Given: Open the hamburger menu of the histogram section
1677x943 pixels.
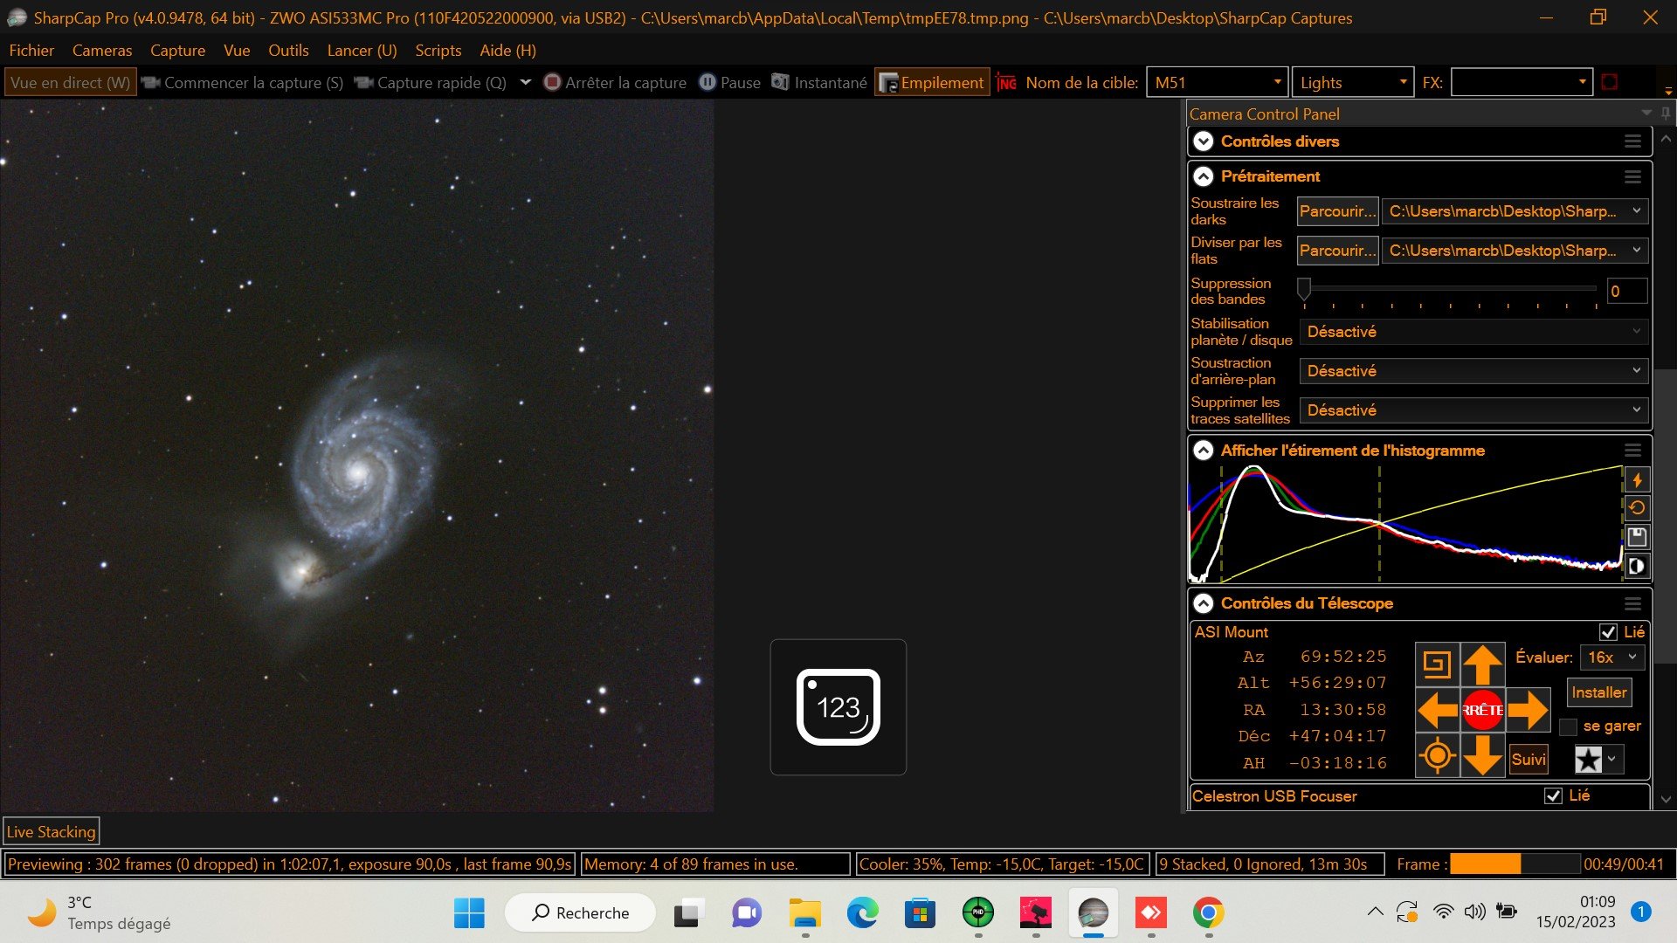Looking at the screenshot, I should pos(1632,451).
